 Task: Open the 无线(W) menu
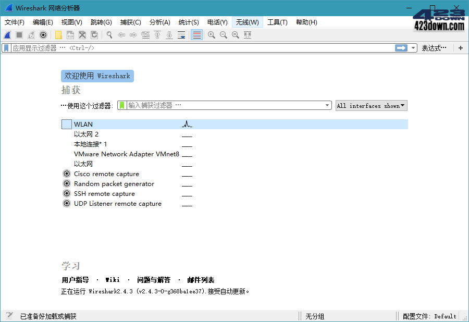pos(248,22)
